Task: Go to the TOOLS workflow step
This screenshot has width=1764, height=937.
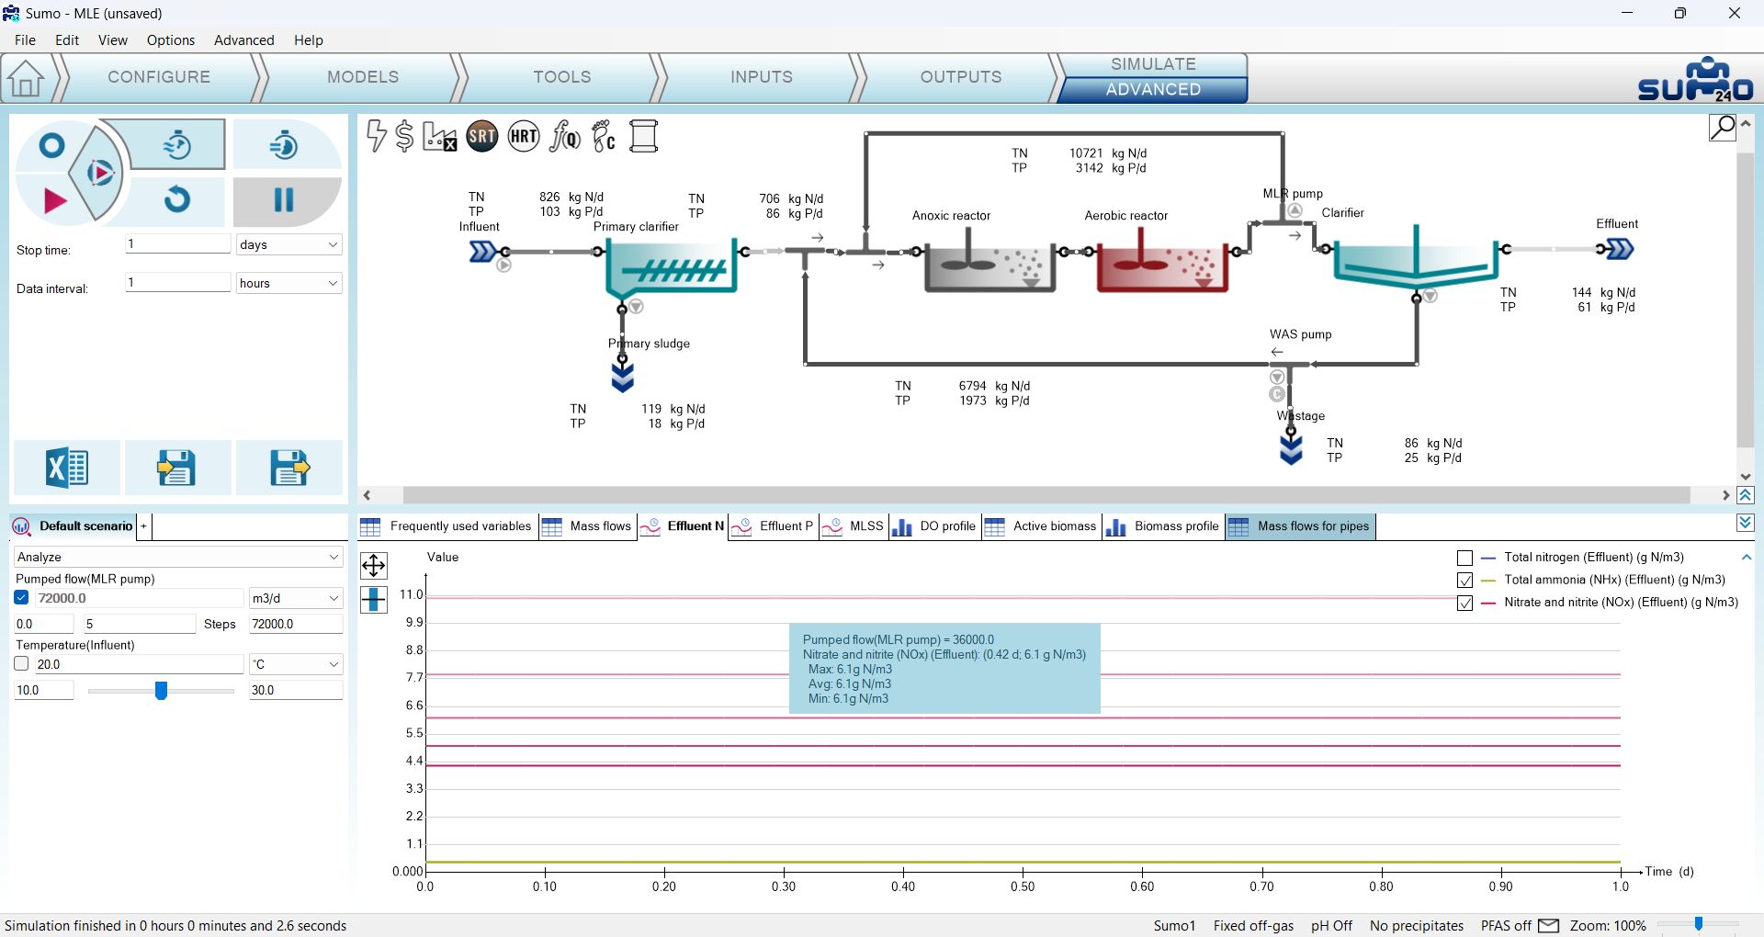Action: tap(562, 77)
